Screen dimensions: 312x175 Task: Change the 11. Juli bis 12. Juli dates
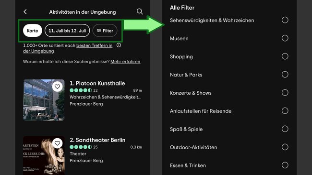[x=67, y=31]
